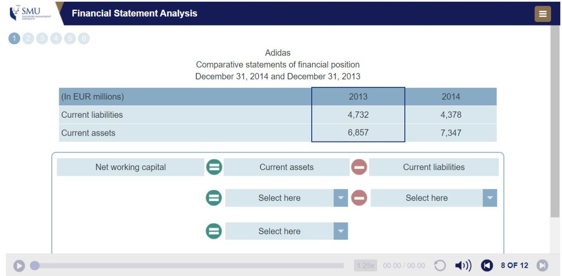The height and width of the screenshot is (276, 562).
Task: Open the result 'Select here' dropdown
Action: tap(286, 231)
